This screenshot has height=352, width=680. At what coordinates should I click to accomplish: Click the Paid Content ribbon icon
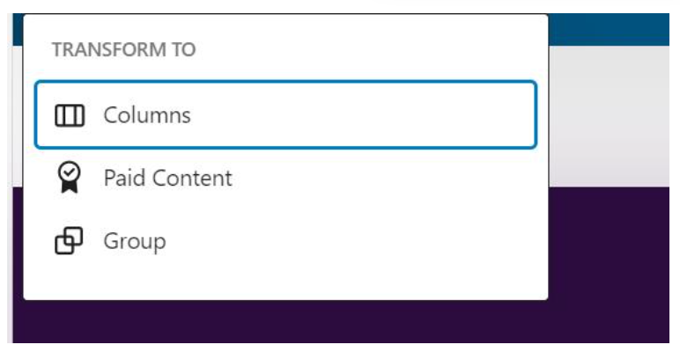70,179
